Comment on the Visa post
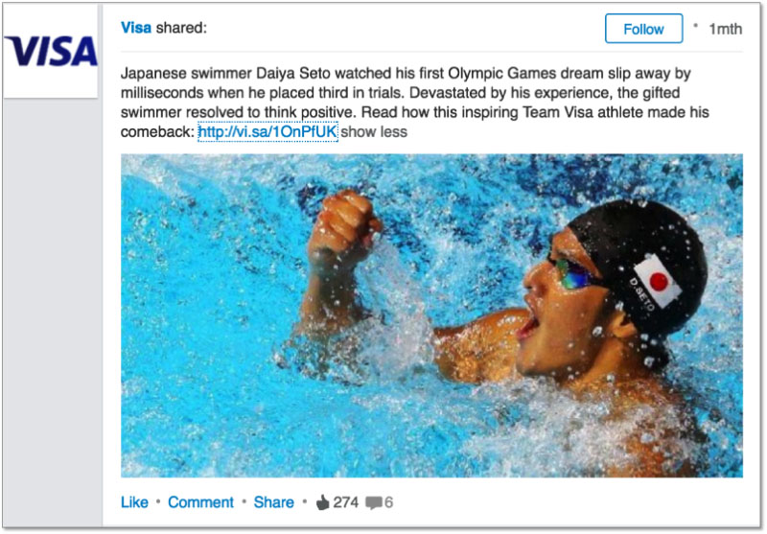The height and width of the screenshot is (534, 767). pos(200,502)
